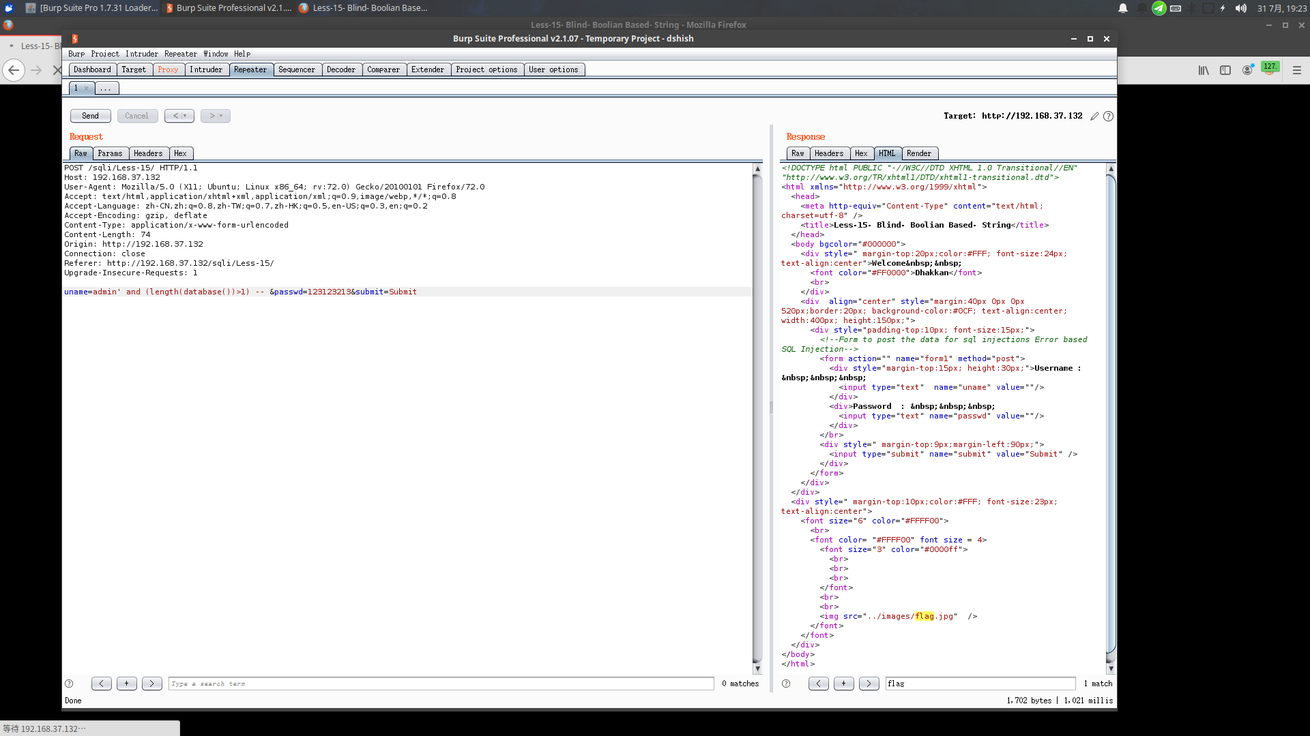Click the response search field containing flag
The height and width of the screenshot is (736, 1310).
click(980, 684)
